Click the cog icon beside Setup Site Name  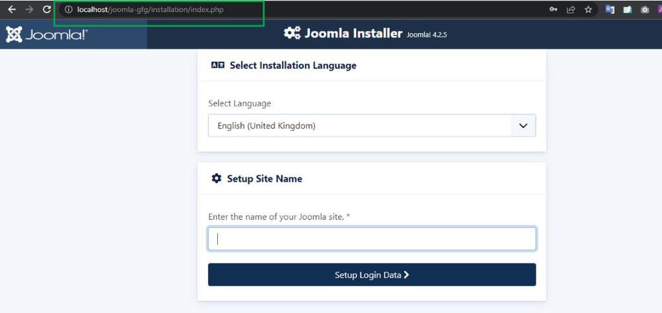click(x=216, y=178)
